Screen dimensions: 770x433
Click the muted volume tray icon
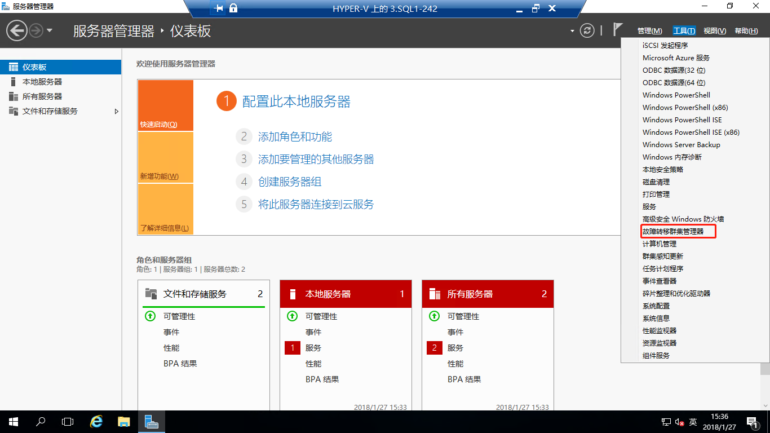coord(679,422)
